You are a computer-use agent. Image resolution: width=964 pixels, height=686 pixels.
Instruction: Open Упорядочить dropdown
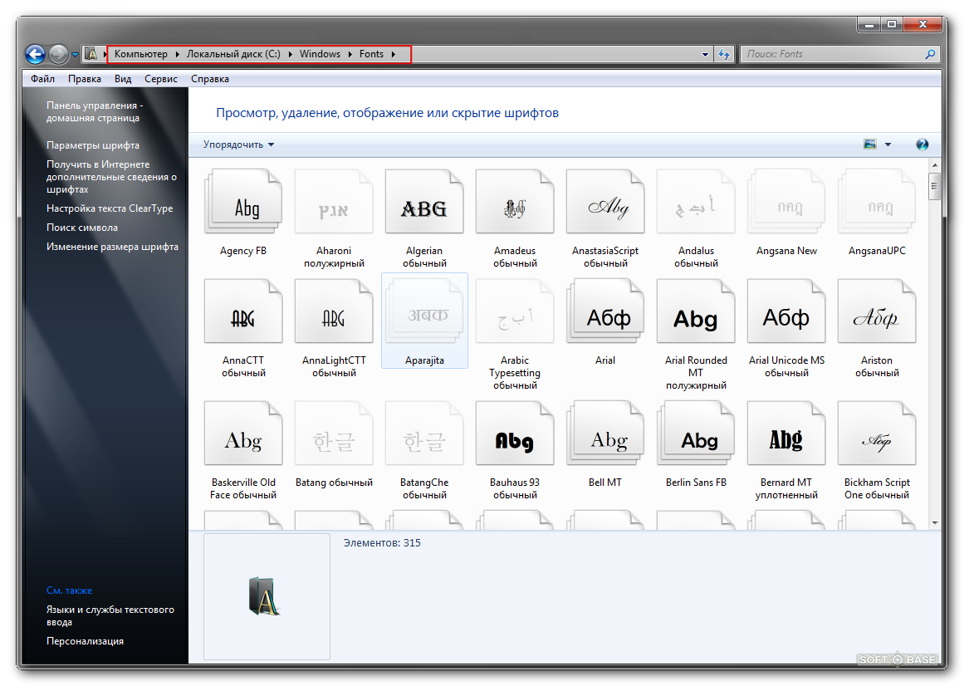point(238,145)
